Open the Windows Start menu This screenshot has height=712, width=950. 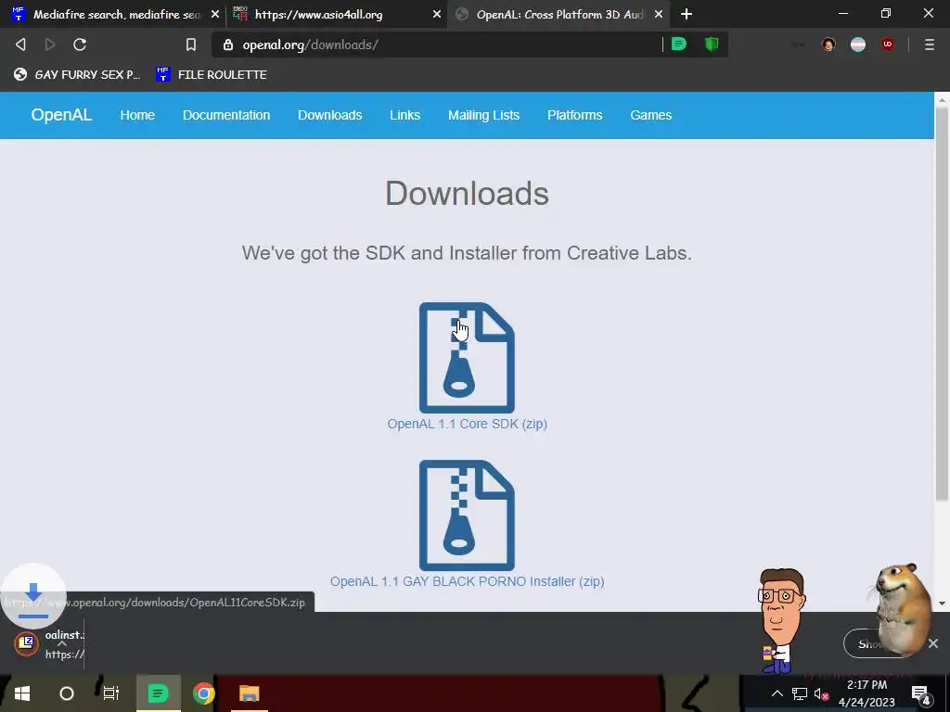point(22,693)
